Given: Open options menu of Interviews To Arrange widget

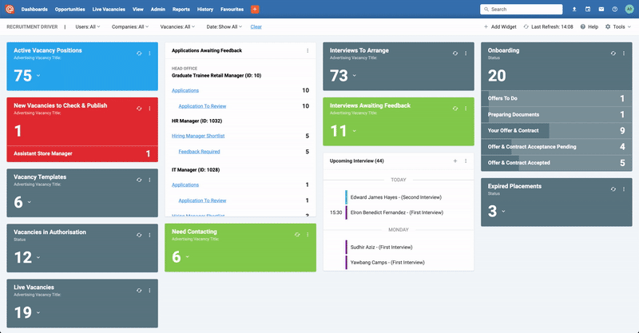Looking at the screenshot, I should pyautogui.click(x=466, y=54).
